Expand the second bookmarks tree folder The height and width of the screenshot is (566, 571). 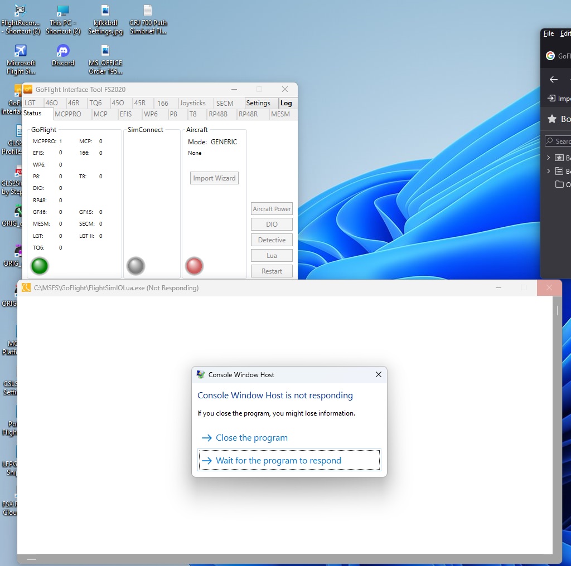(549, 172)
